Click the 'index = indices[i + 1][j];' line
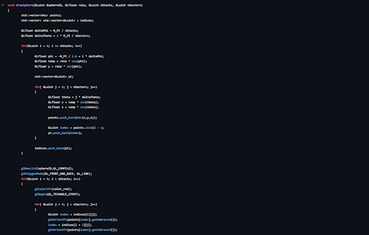Viewport: 369px width, 235px height. pyautogui.click(x=70, y=225)
